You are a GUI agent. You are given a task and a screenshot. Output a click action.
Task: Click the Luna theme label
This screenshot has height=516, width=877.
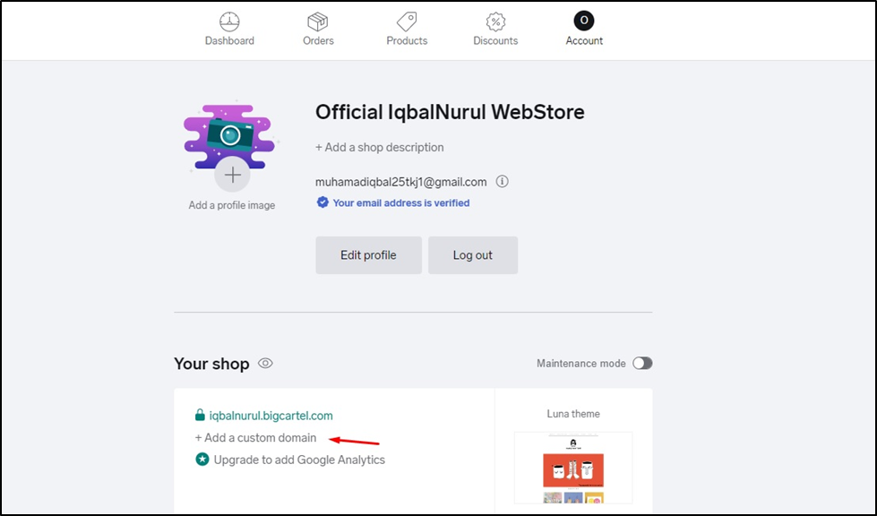tap(573, 414)
